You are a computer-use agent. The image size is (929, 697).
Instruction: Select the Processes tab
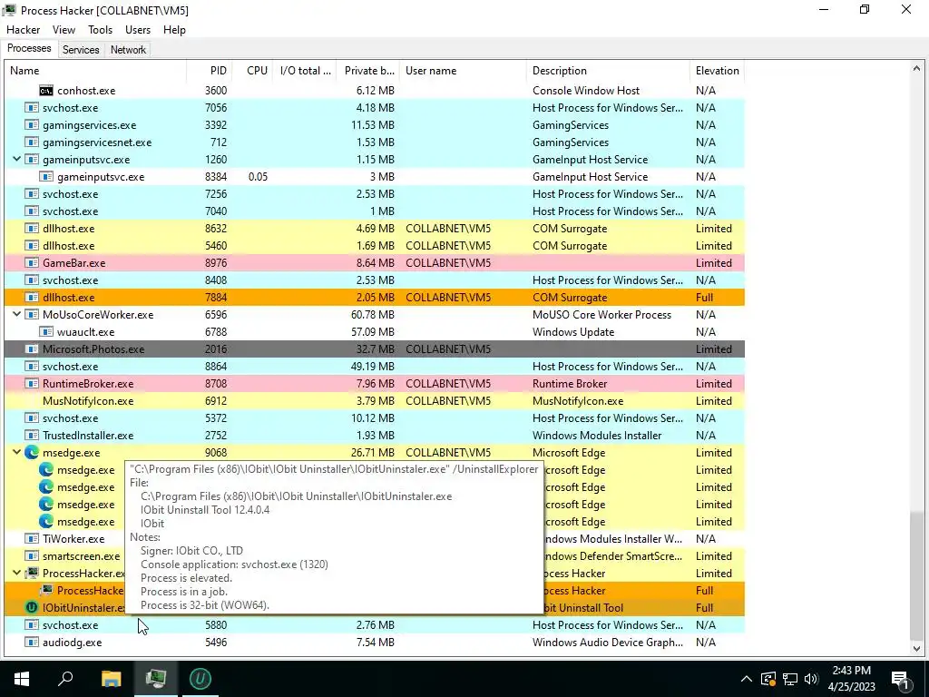click(29, 49)
